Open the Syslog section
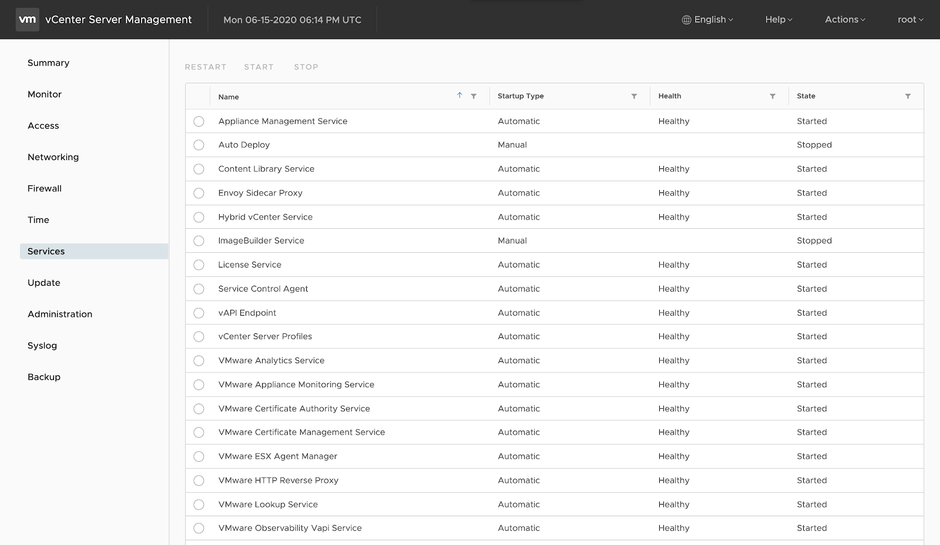Image resolution: width=940 pixels, height=545 pixels. pyautogui.click(x=42, y=346)
